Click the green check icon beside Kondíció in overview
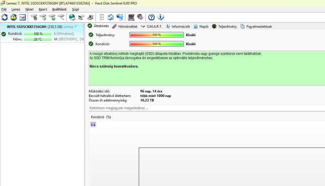Image resolution: width=325 pixels, height=186 pixels. click(x=91, y=44)
